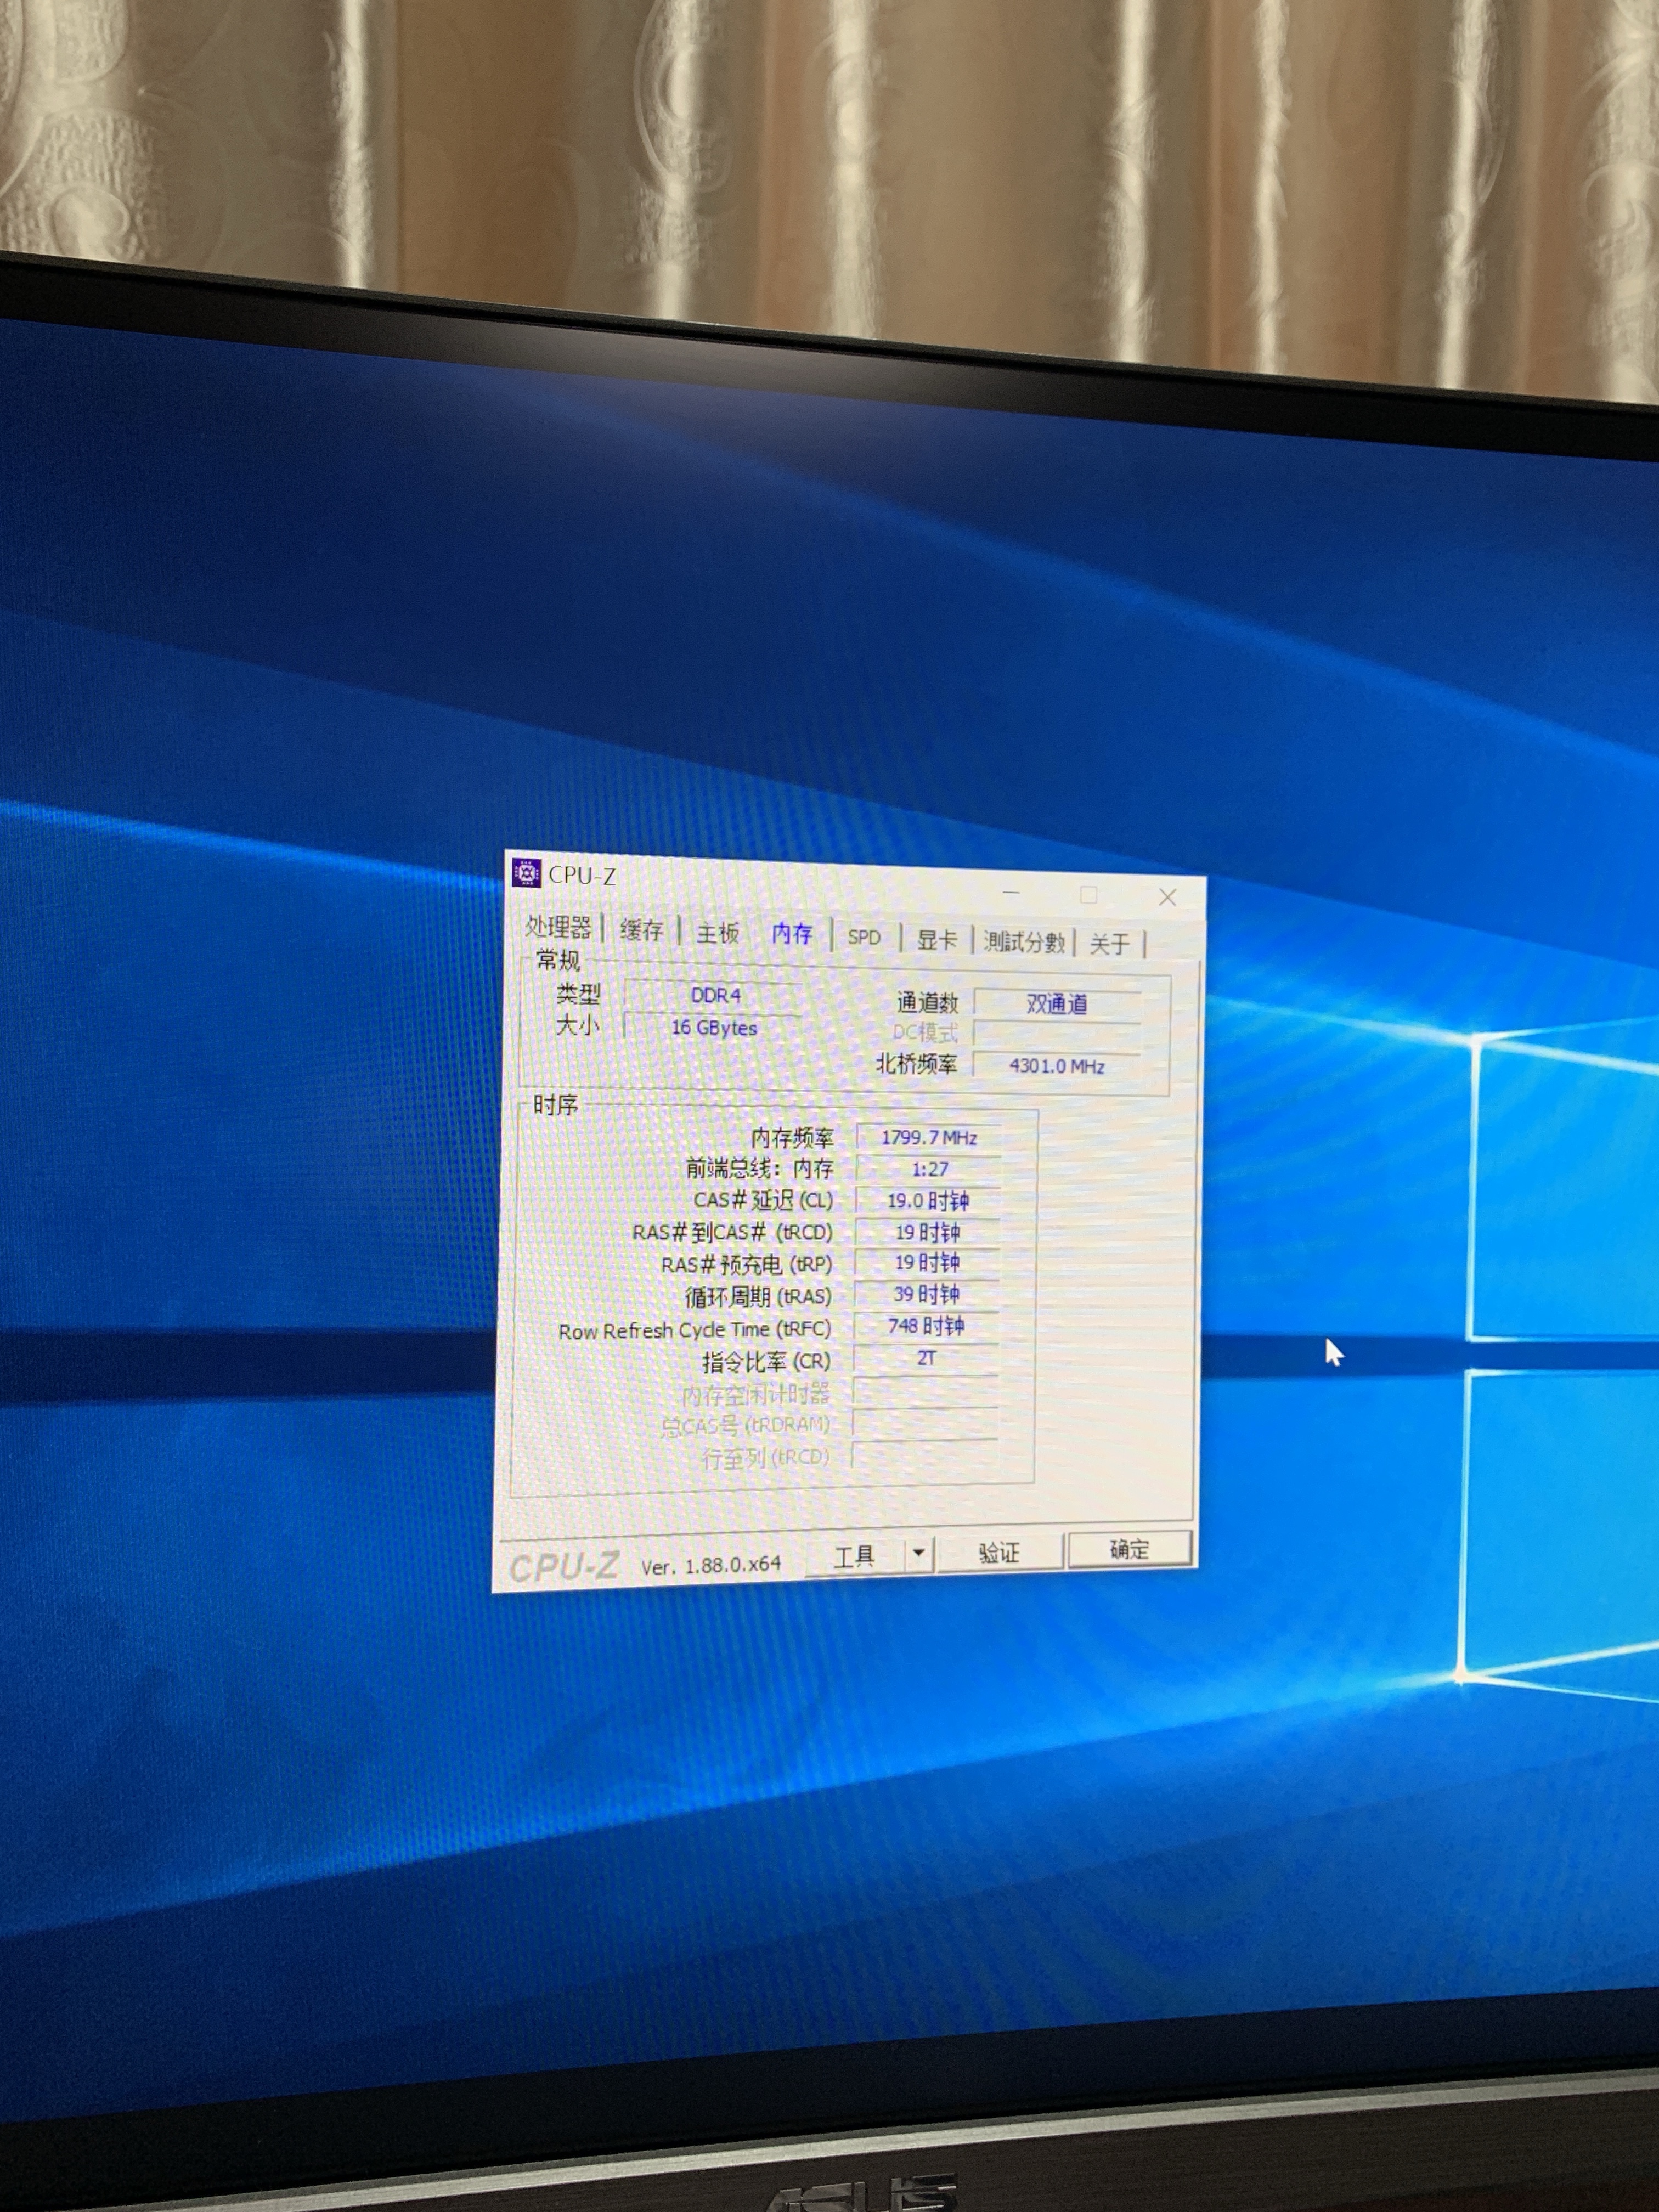
Task: Open the 测試分數 (Bench) tab
Action: [x=1023, y=942]
